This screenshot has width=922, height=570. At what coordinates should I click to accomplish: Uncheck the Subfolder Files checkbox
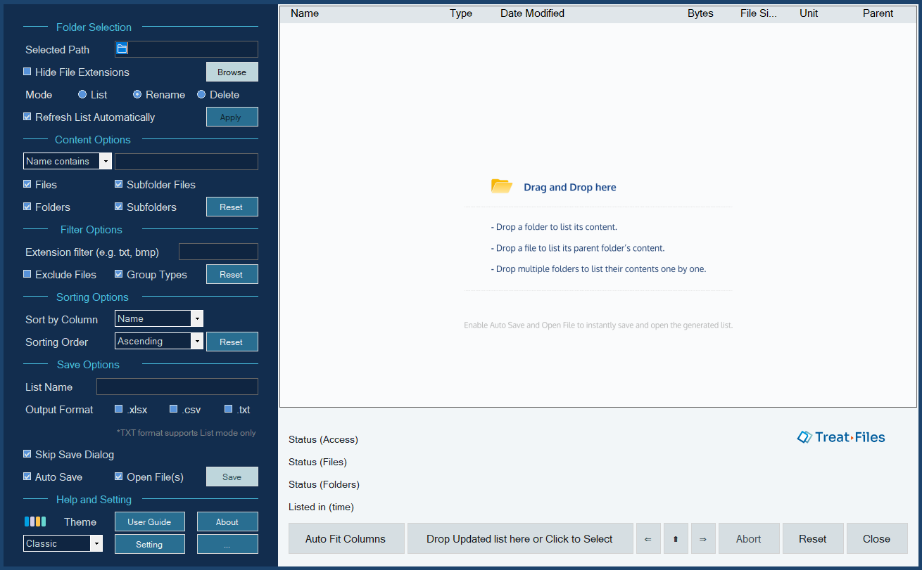(x=119, y=184)
